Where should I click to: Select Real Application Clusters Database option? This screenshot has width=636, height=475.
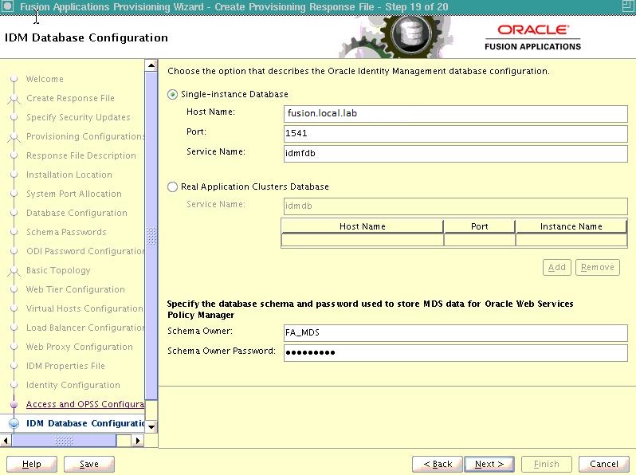tap(173, 186)
